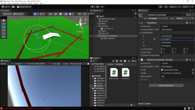
Task: Toggle grid snapping button
Action: coord(35,14)
